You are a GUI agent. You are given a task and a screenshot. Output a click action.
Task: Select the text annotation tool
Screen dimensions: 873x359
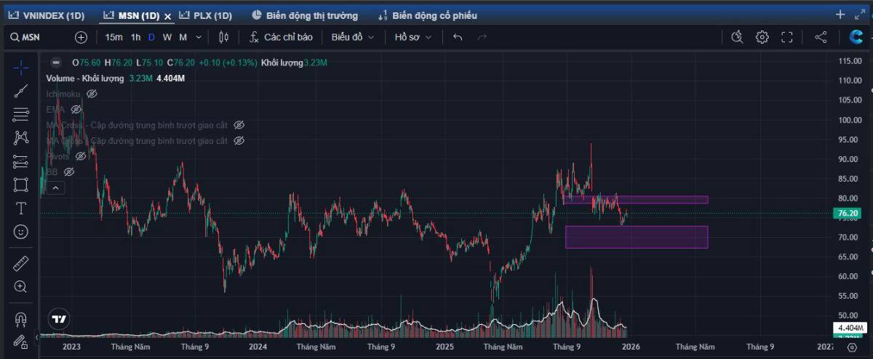(x=20, y=209)
